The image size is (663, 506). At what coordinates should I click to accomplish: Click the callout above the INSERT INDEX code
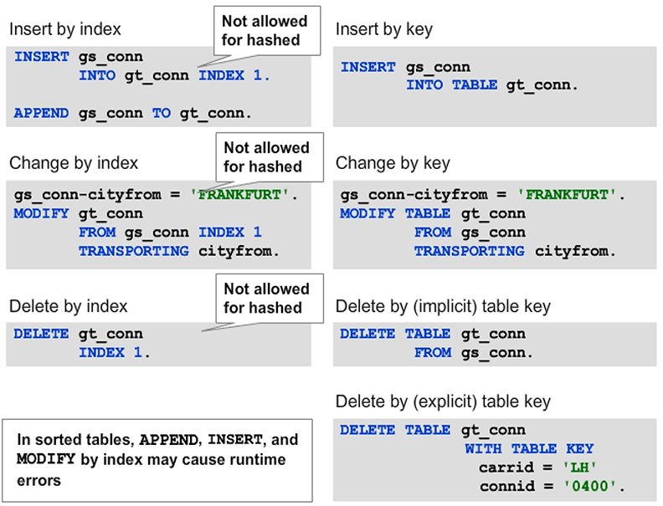pyautogui.click(x=262, y=30)
